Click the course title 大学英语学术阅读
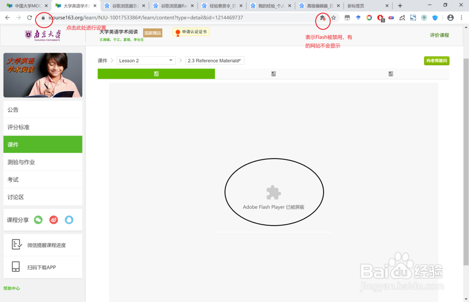Viewport: 469px width, 302px height. coord(119,32)
